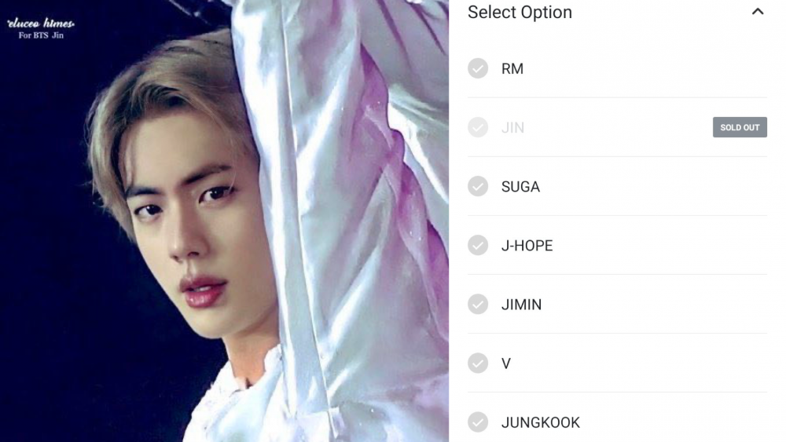Choose the JIMIN option label
The width and height of the screenshot is (786, 442).
[521, 305]
